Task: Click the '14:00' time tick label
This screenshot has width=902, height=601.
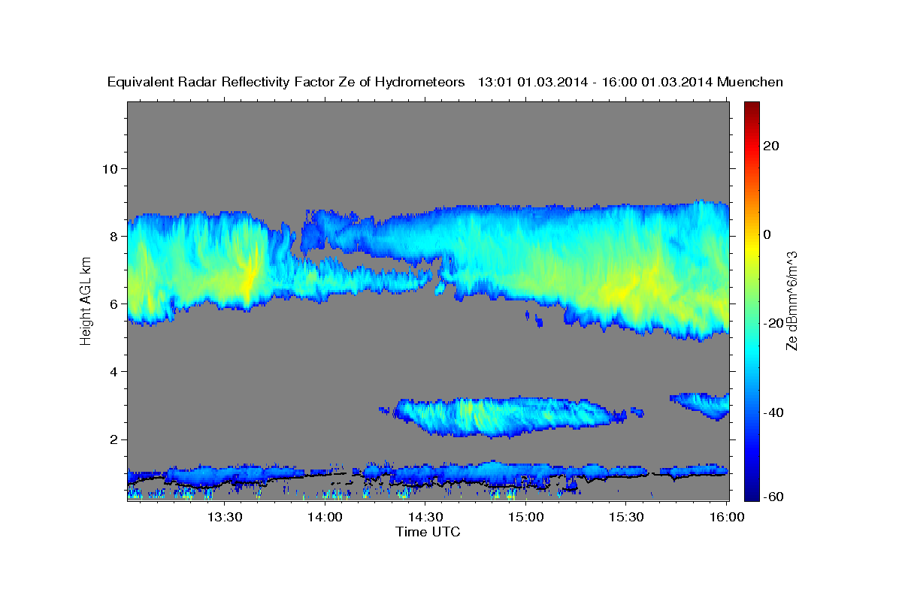Action: (325, 518)
